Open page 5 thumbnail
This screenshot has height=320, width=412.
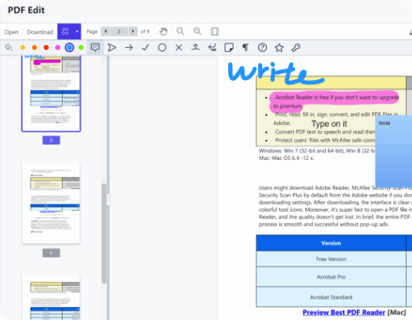pyautogui.click(x=51, y=94)
